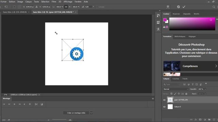
Task: Link layers icon in layers panel footer
Action: (x=191, y=120)
